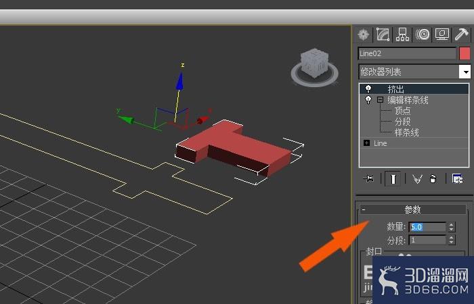The image size is (474, 304).
Task: Open the Modify command panel tab
Action: (x=383, y=34)
